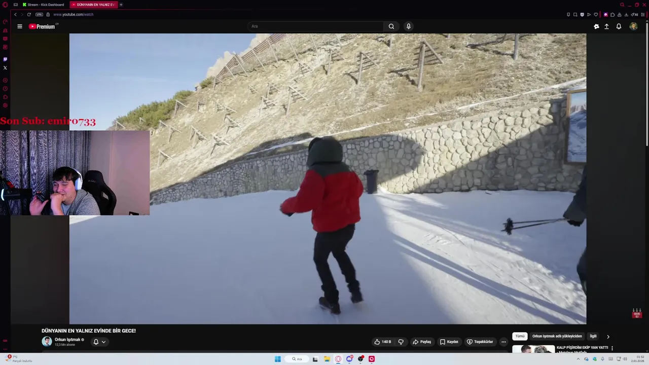Open KALP PİŞİRDİM EKİP YAN YATTI thumbnail
649x365 pixels.
pos(533,349)
